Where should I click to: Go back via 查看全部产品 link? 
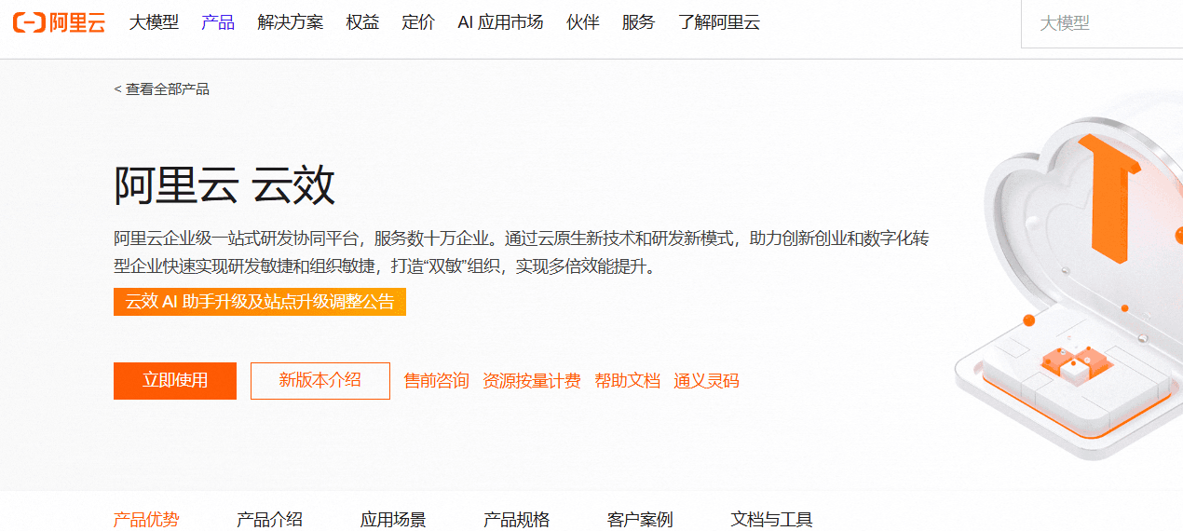point(162,89)
